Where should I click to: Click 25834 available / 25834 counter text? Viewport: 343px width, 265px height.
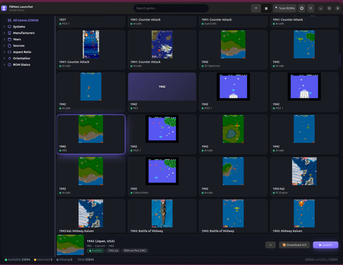pos(321,260)
